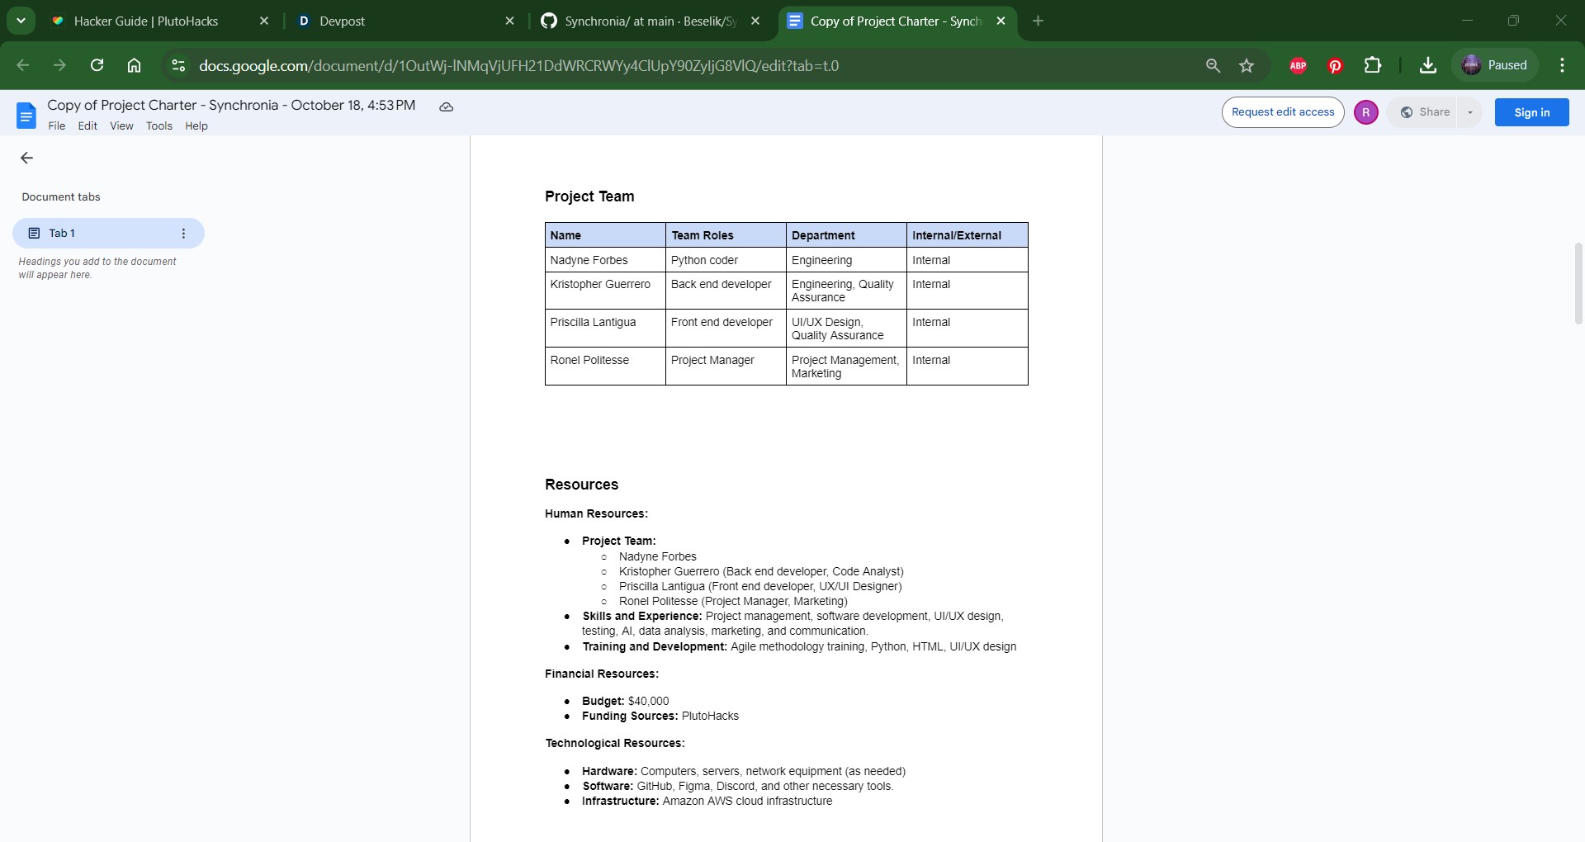Collapse the document tabs panel with back arrow
The height and width of the screenshot is (842, 1585).
(x=26, y=158)
